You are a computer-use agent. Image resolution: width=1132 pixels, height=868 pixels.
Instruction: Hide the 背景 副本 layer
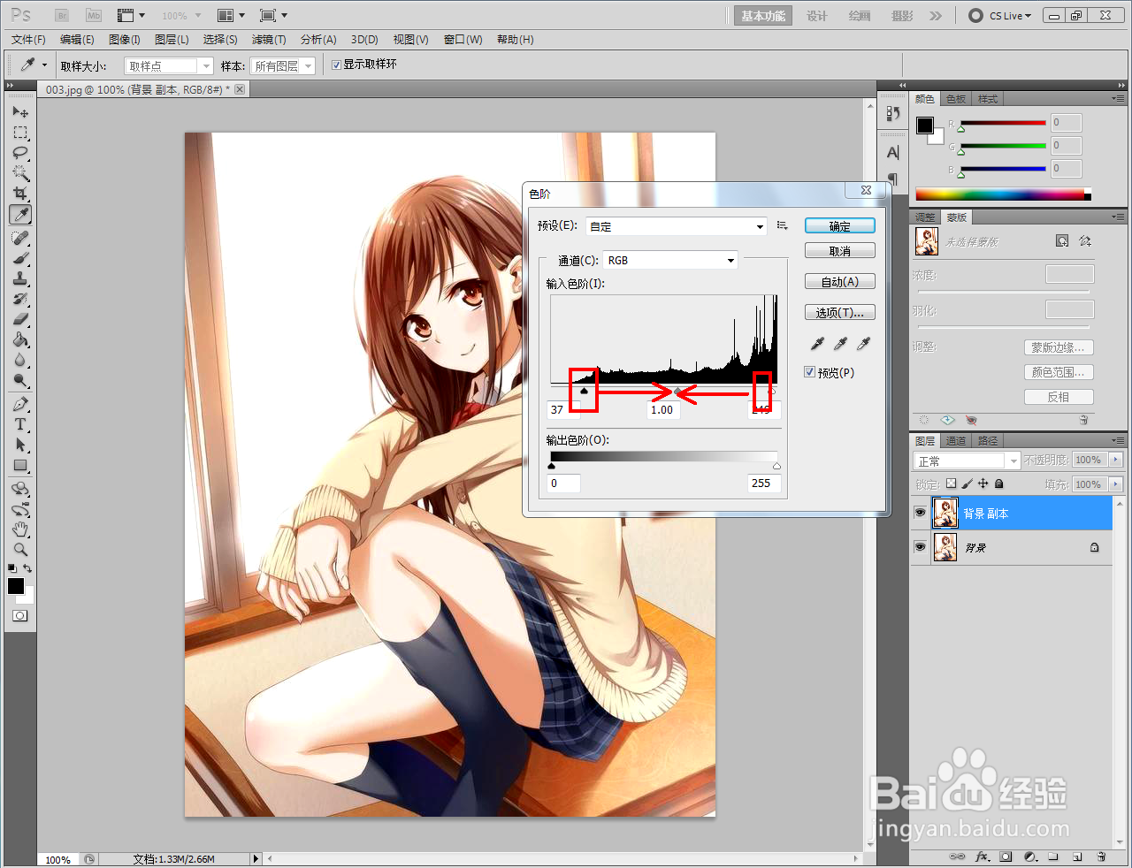click(920, 513)
